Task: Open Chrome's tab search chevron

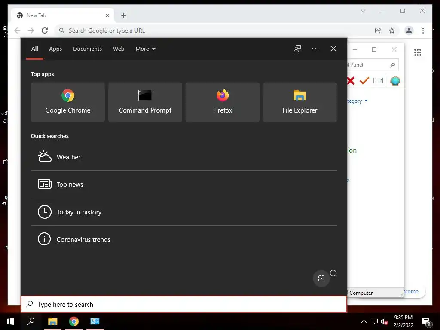Action: (363, 11)
